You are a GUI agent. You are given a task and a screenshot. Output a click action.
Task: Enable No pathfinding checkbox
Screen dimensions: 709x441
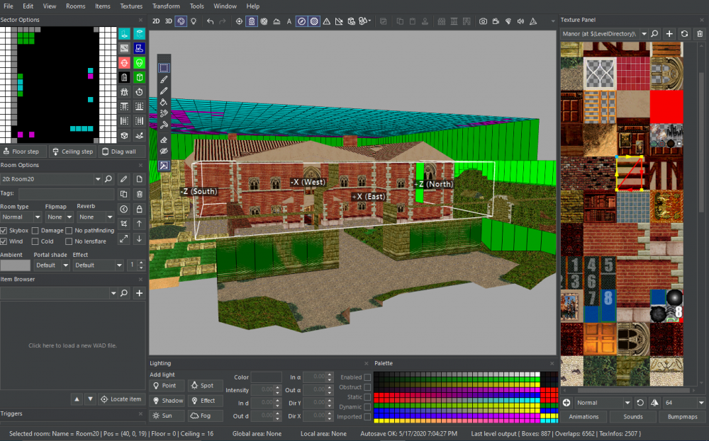(x=69, y=230)
